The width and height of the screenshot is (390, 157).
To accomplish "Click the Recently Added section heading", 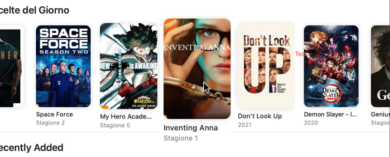I will click(x=31, y=148).
